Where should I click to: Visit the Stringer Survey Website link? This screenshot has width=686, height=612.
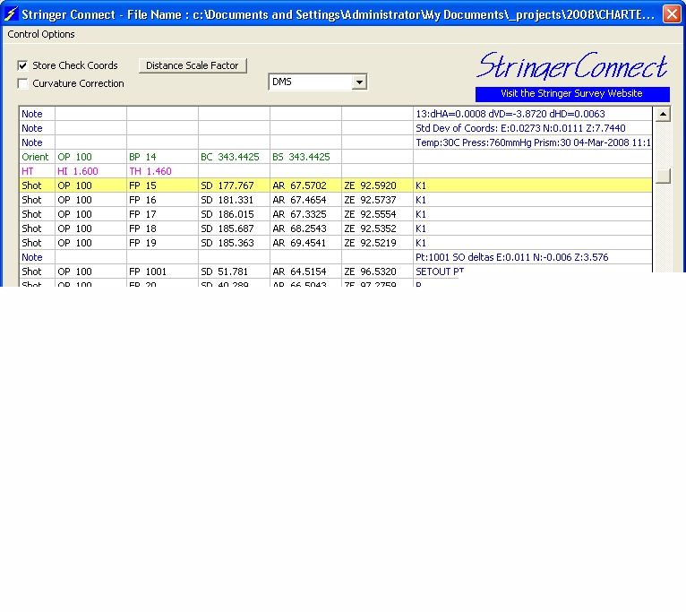point(572,94)
